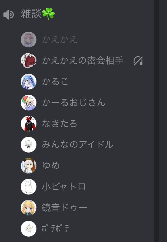This screenshot has height=242, width=167.
Task: Select the username かーるおじさん
Action: coord(74,102)
